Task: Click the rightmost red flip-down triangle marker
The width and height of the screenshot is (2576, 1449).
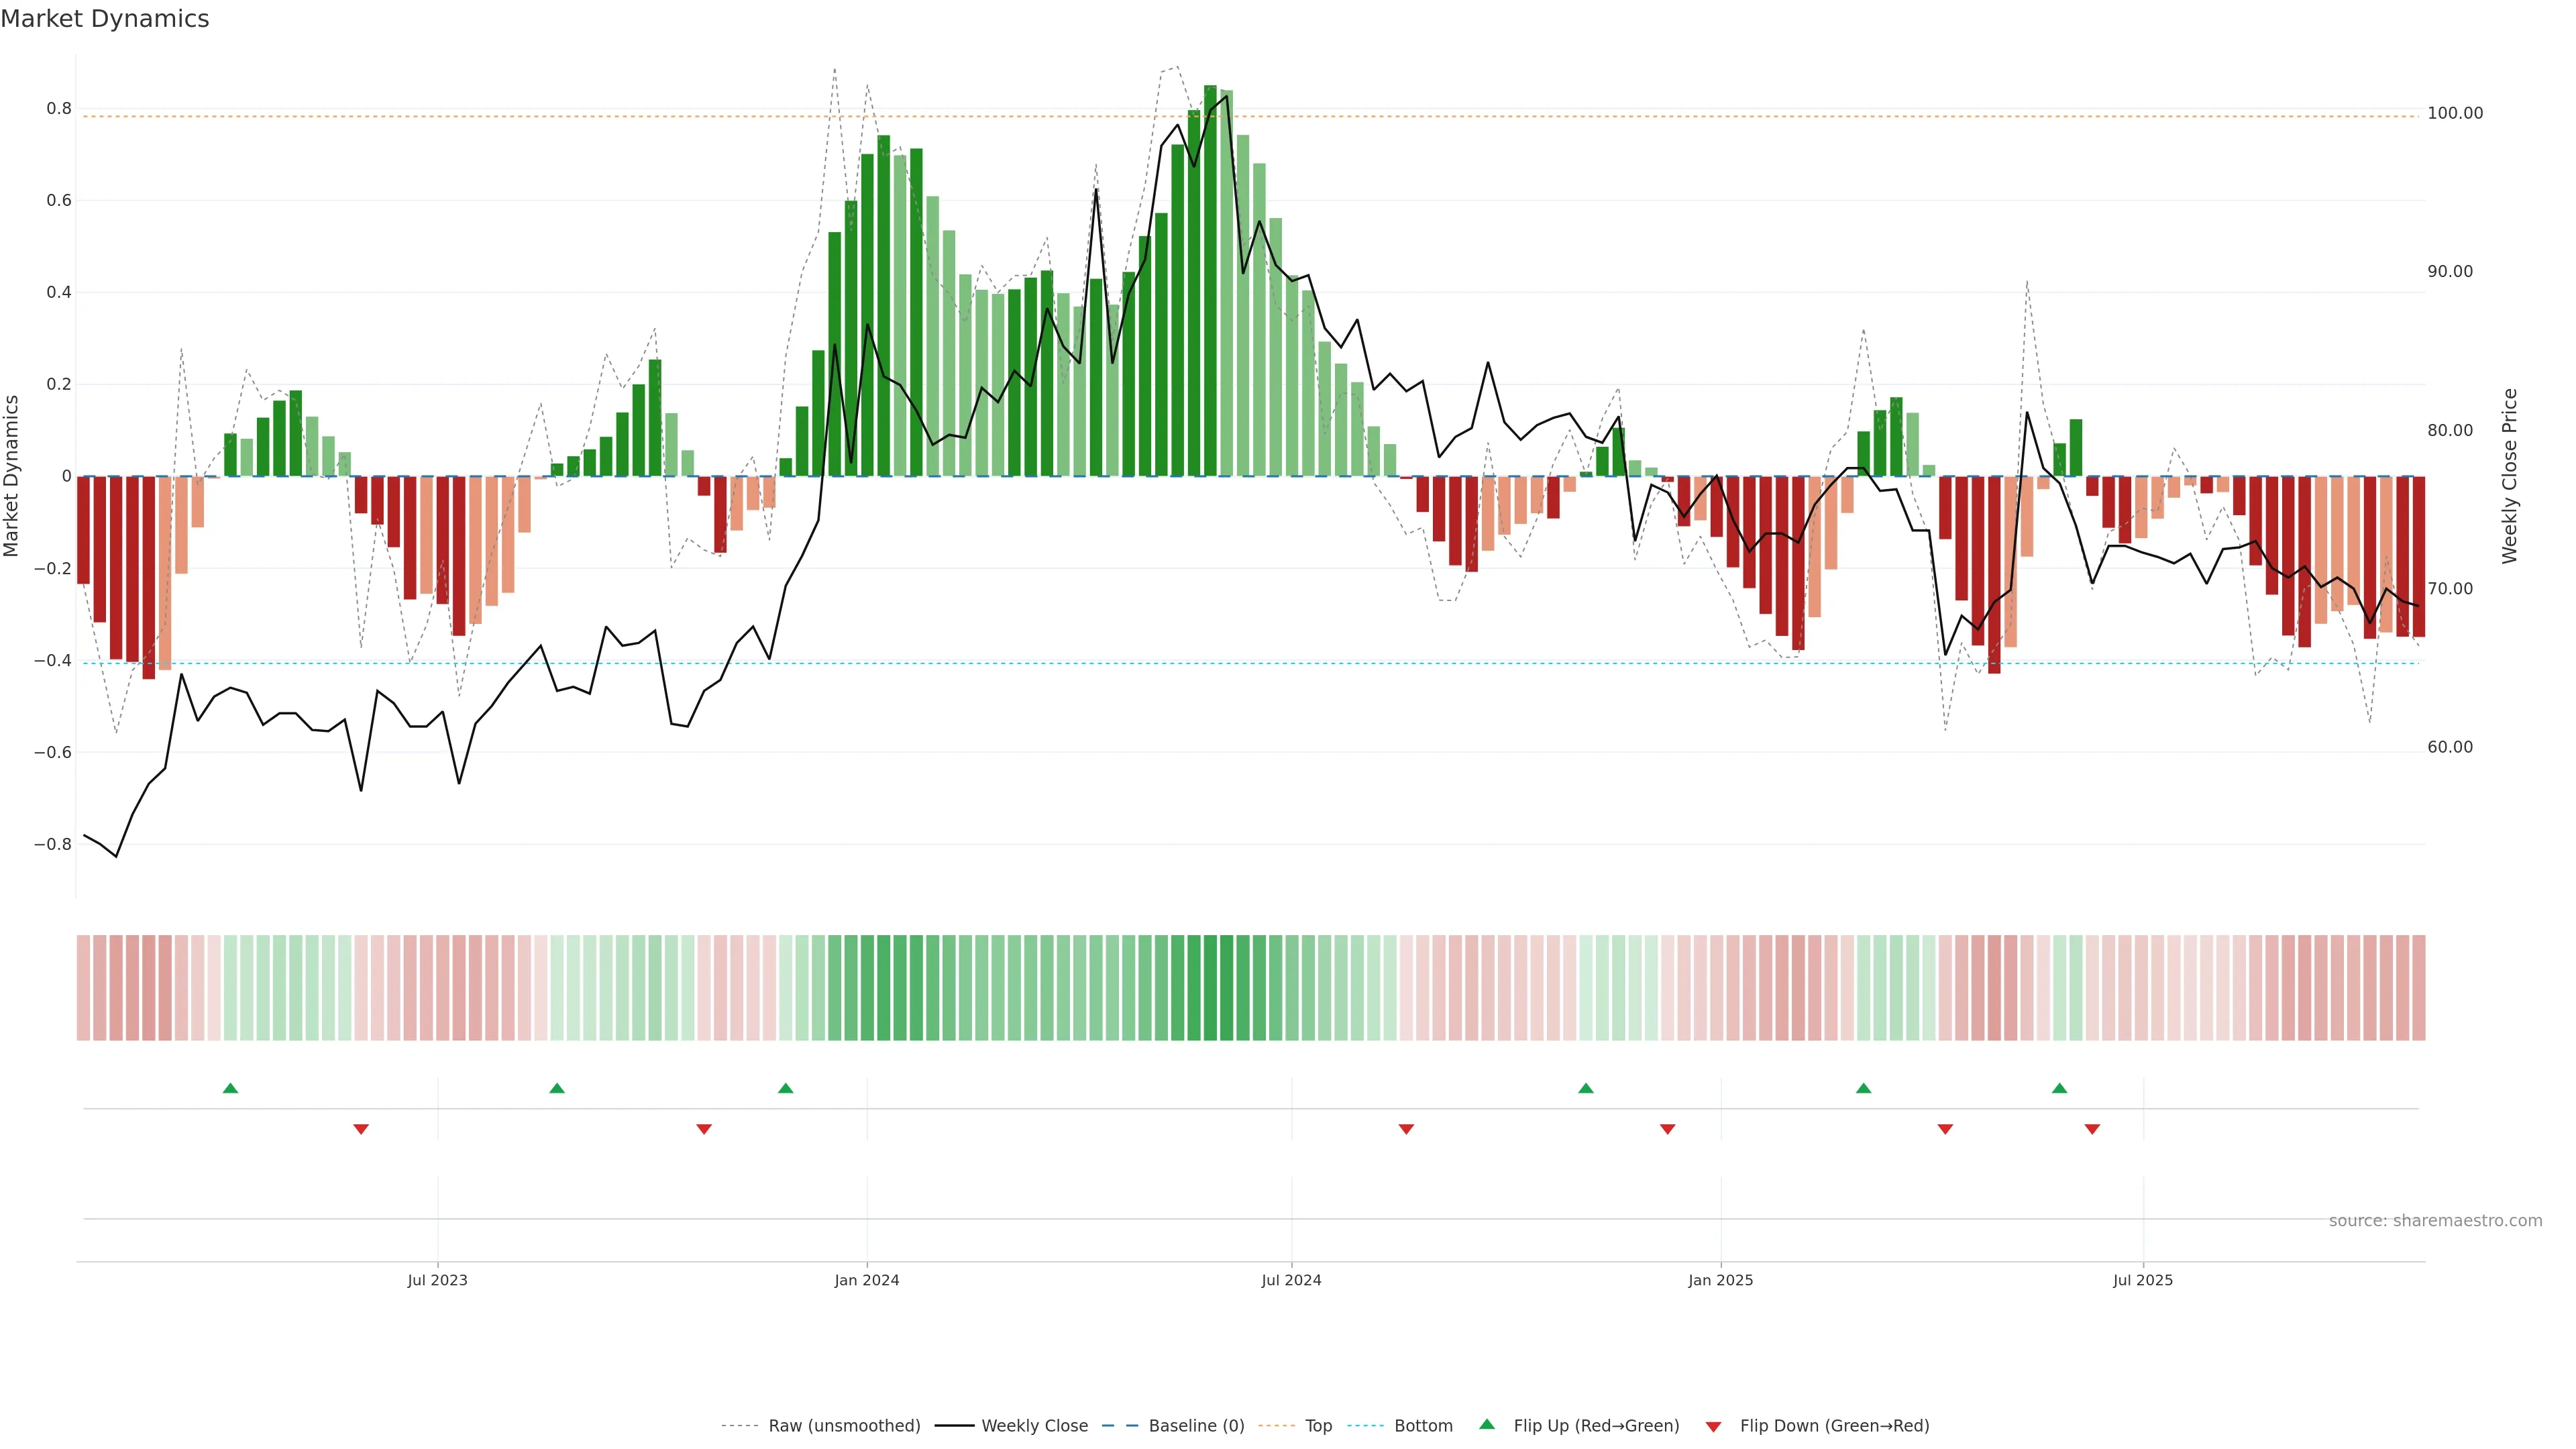Action: 2092,1129
